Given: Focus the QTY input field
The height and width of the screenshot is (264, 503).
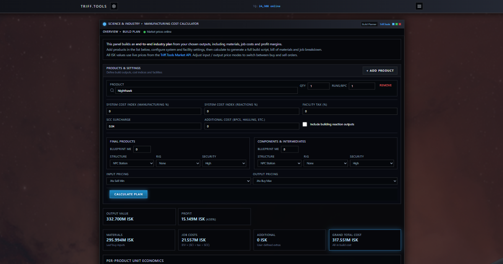Looking at the screenshot, I should 319,86.
